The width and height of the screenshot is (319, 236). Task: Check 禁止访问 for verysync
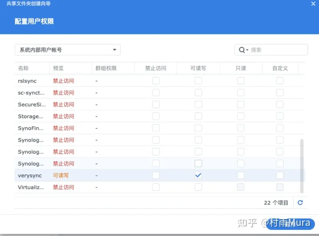coord(156,175)
